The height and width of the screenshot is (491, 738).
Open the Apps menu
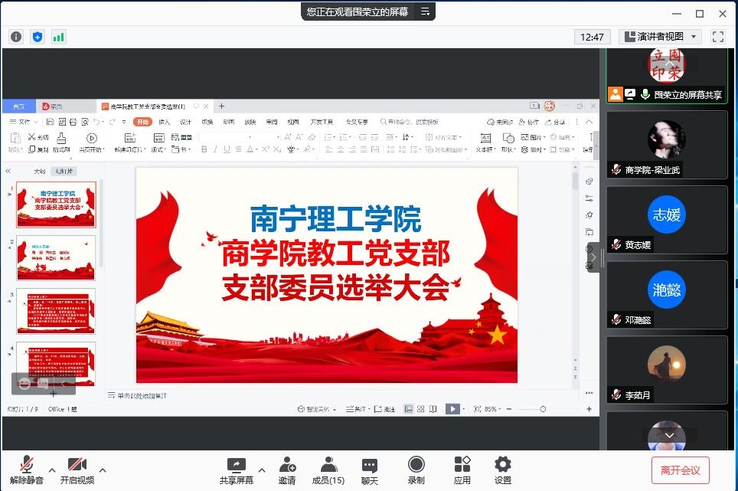462,470
